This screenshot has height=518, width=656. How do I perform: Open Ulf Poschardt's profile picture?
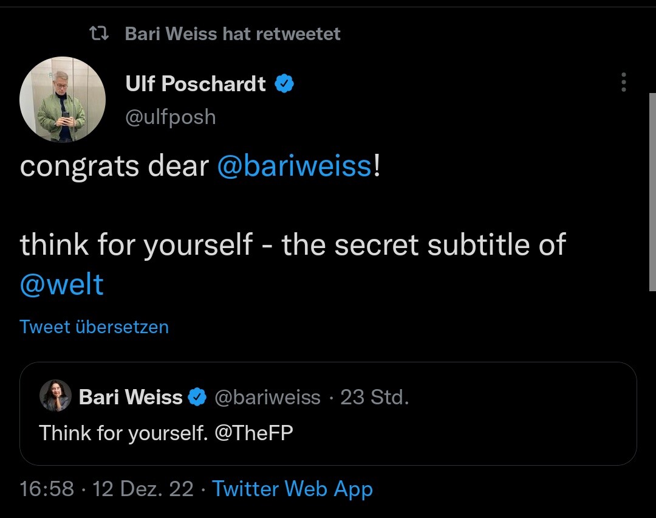[63, 100]
